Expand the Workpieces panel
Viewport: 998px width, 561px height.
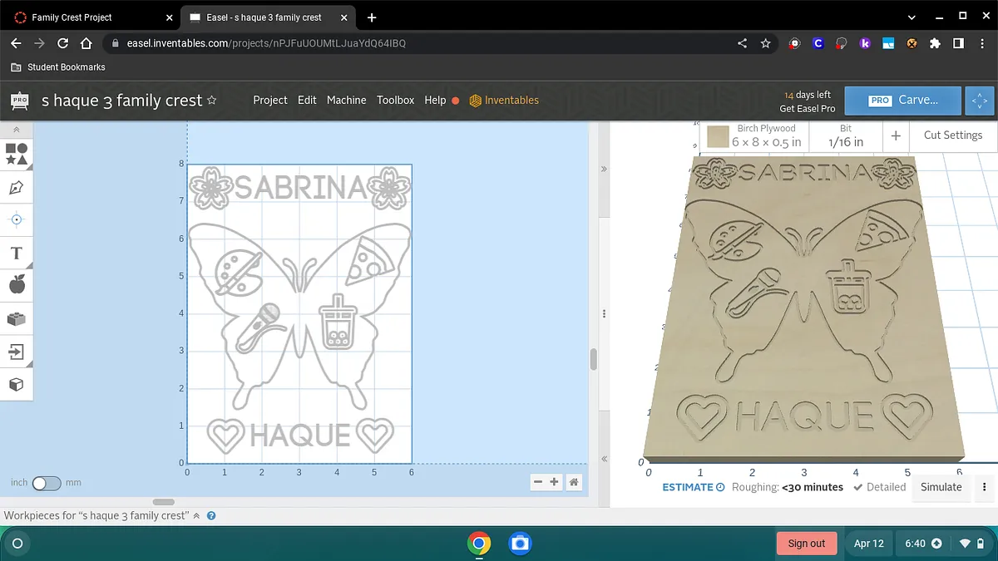(196, 515)
